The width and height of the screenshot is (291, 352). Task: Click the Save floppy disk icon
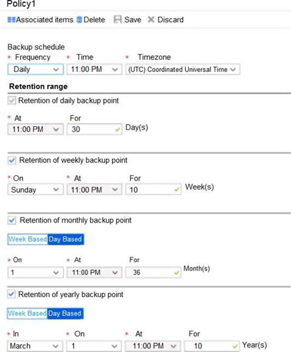click(x=118, y=20)
